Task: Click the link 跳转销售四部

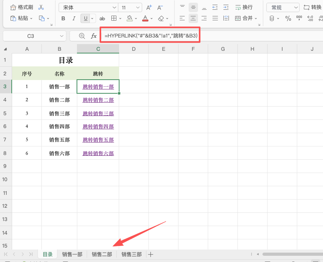Action: (x=98, y=127)
